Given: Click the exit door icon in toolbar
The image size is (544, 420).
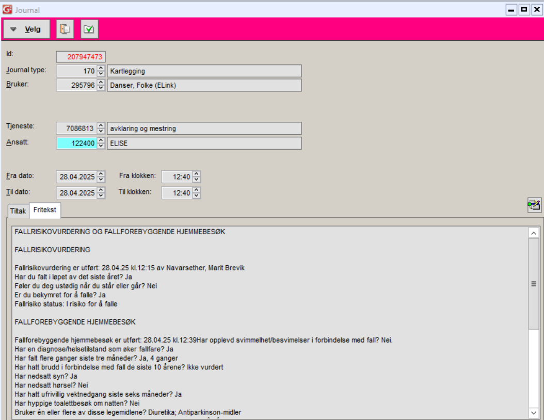Looking at the screenshot, I should (65, 29).
